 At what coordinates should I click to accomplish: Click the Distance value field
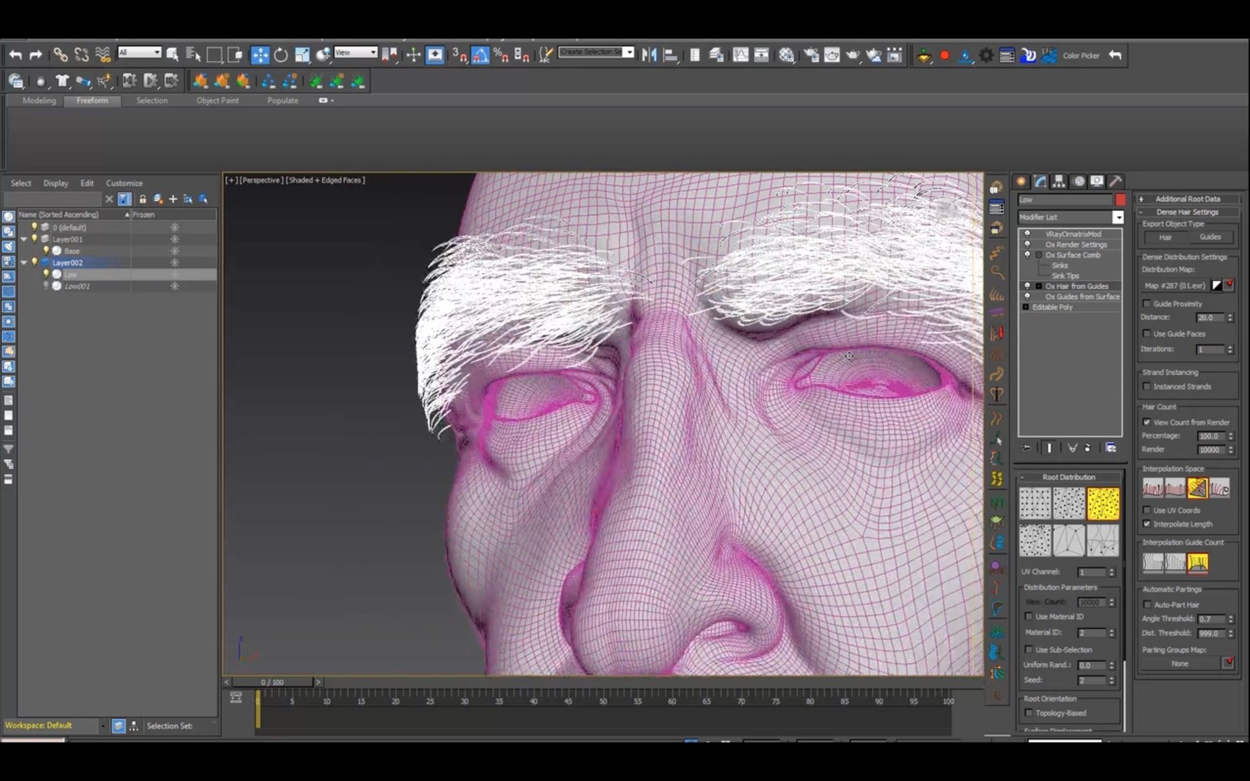click(1211, 318)
